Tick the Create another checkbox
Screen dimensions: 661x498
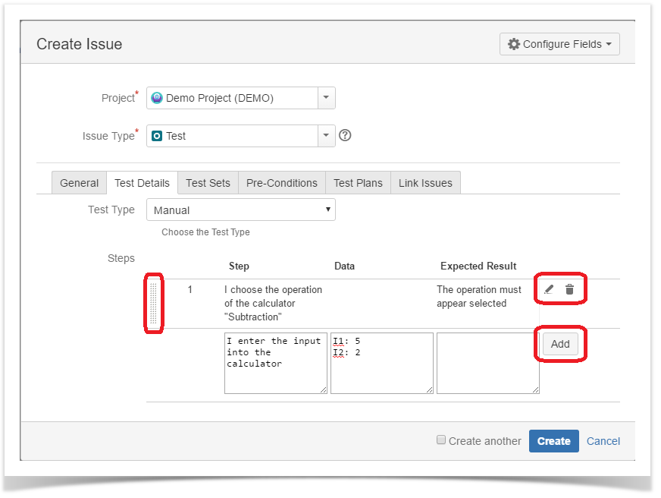(441, 440)
